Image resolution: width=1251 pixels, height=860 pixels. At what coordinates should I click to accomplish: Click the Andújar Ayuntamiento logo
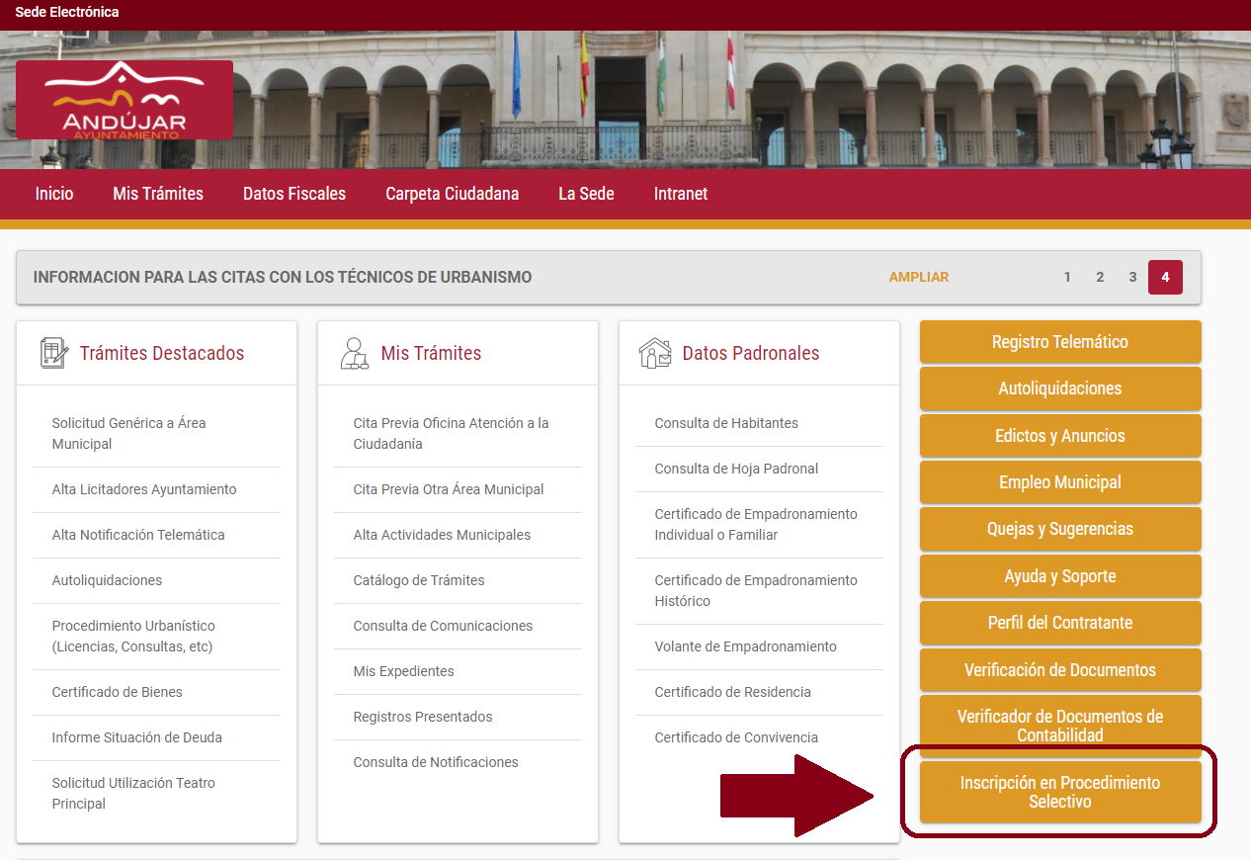(x=125, y=100)
